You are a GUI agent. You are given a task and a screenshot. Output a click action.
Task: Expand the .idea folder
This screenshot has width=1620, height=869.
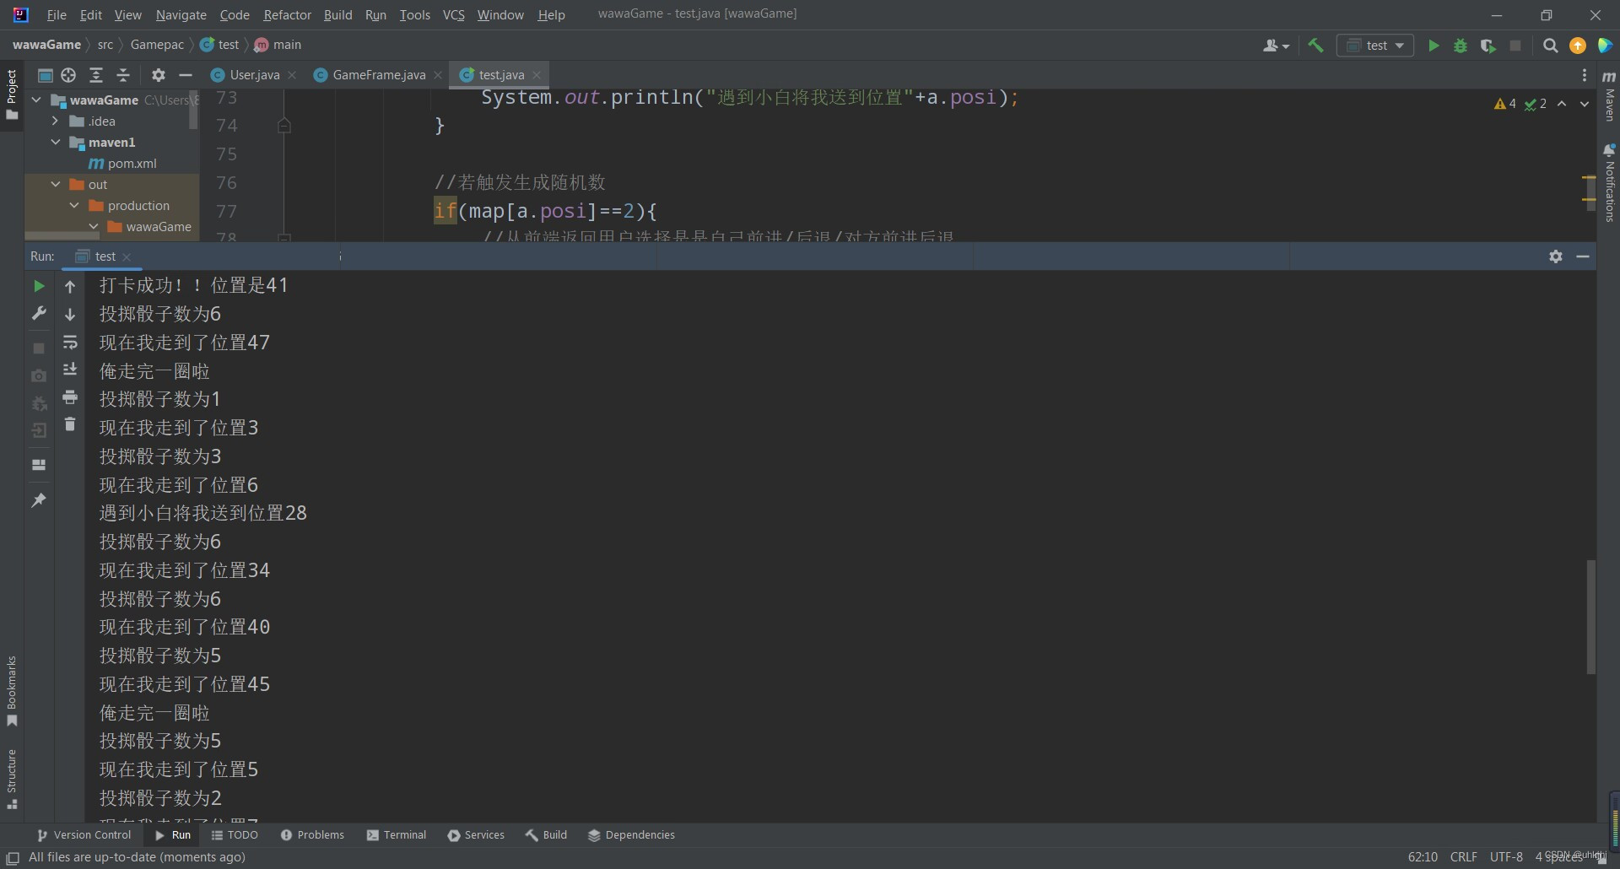pos(55,121)
